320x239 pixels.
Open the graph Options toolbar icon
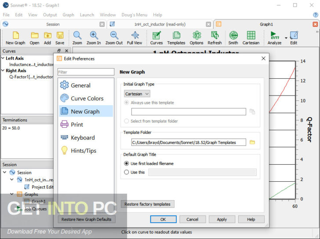point(196,38)
